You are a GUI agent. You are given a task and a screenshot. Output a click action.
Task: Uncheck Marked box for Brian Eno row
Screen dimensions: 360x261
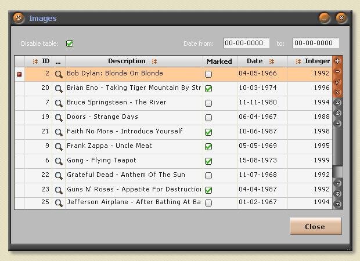point(208,89)
